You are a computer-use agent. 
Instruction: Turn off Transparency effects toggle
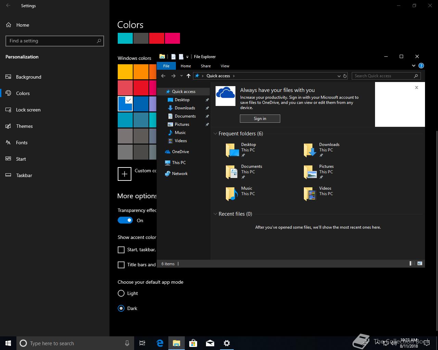click(x=125, y=220)
